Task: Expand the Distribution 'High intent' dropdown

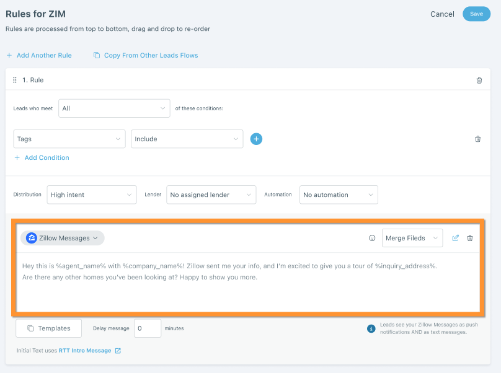Action: click(x=92, y=195)
